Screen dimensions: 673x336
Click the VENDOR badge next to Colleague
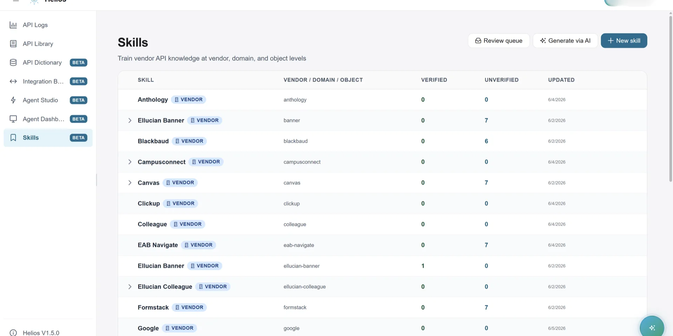click(x=188, y=224)
